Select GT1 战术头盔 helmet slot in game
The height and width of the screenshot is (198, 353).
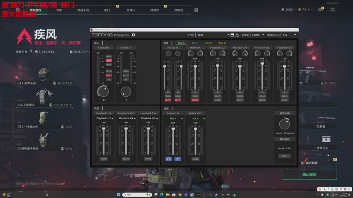pos(44,76)
